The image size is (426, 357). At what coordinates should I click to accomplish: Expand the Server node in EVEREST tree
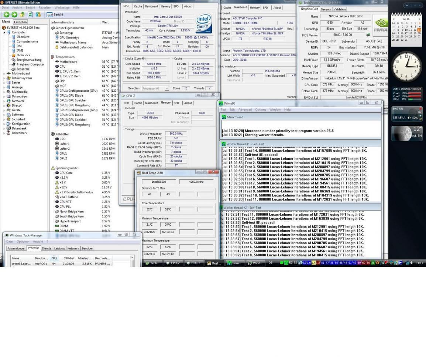pos(4,83)
